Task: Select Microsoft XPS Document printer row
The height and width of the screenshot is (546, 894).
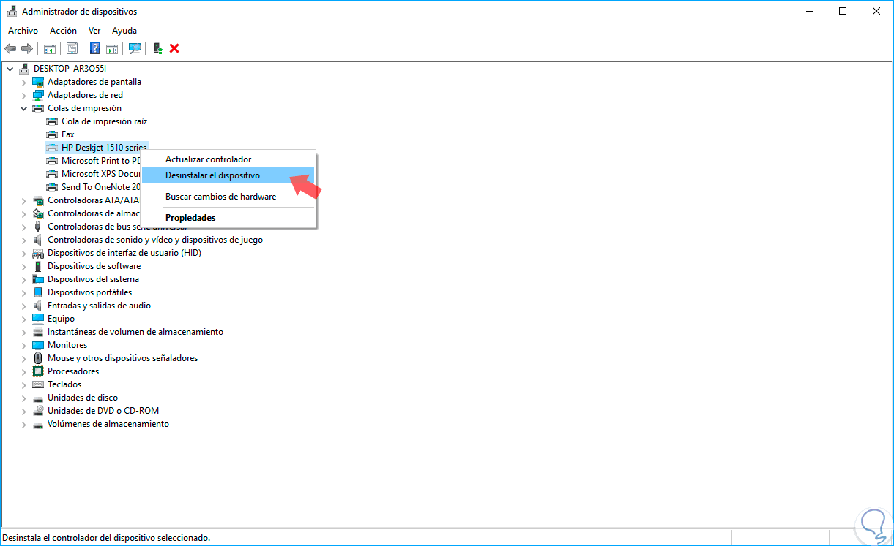Action: pos(100,174)
